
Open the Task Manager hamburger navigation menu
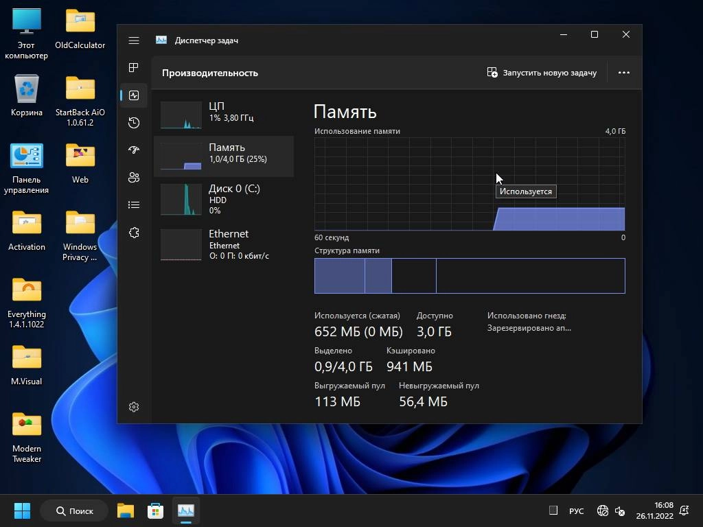click(134, 40)
